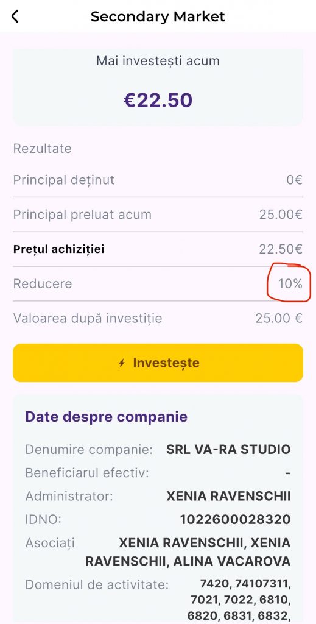Image resolution: width=316 pixels, height=624 pixels.
Task: Tap the circled 10% Reducere value
Action: [x=290, y=284]
